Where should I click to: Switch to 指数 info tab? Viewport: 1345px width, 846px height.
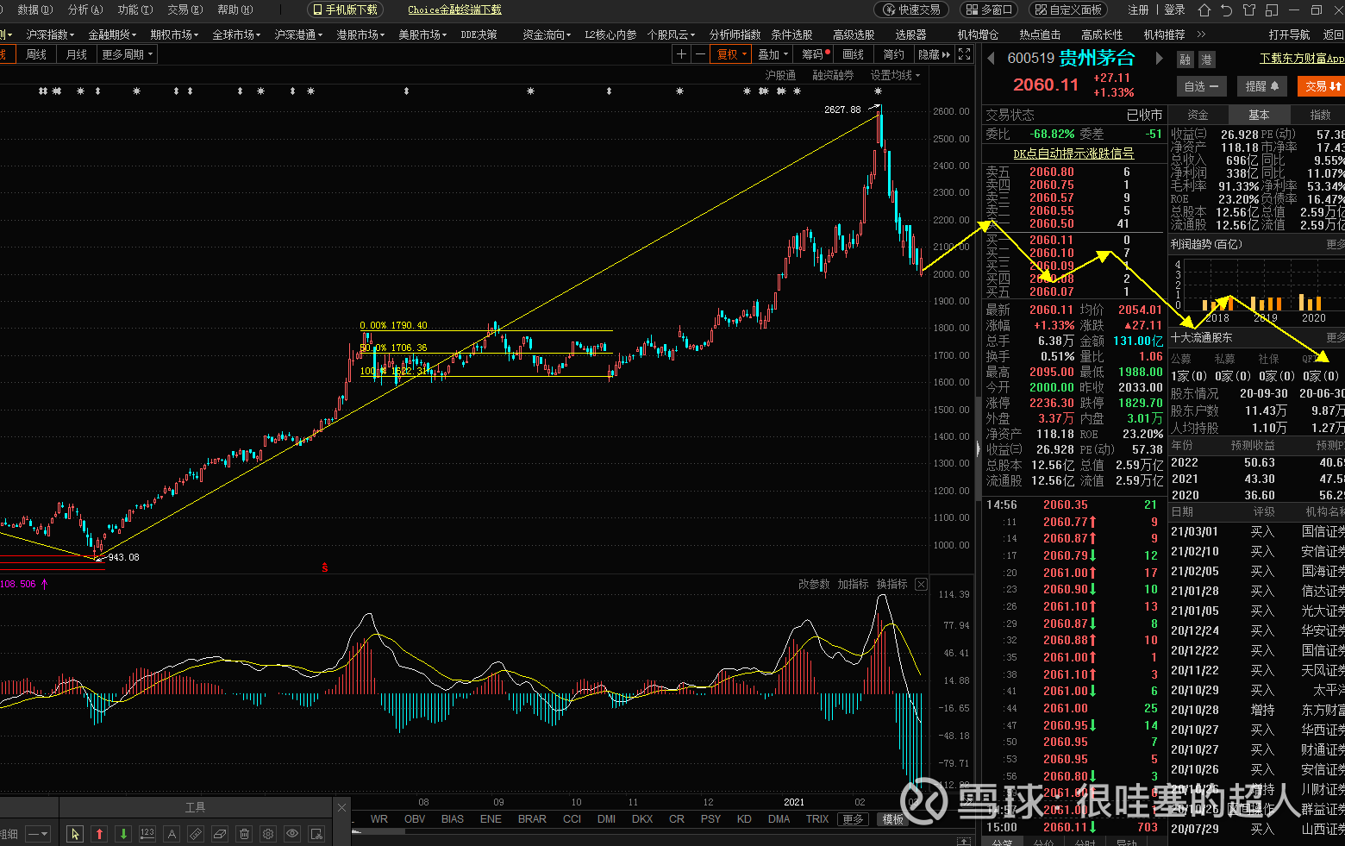[1319, 115]
